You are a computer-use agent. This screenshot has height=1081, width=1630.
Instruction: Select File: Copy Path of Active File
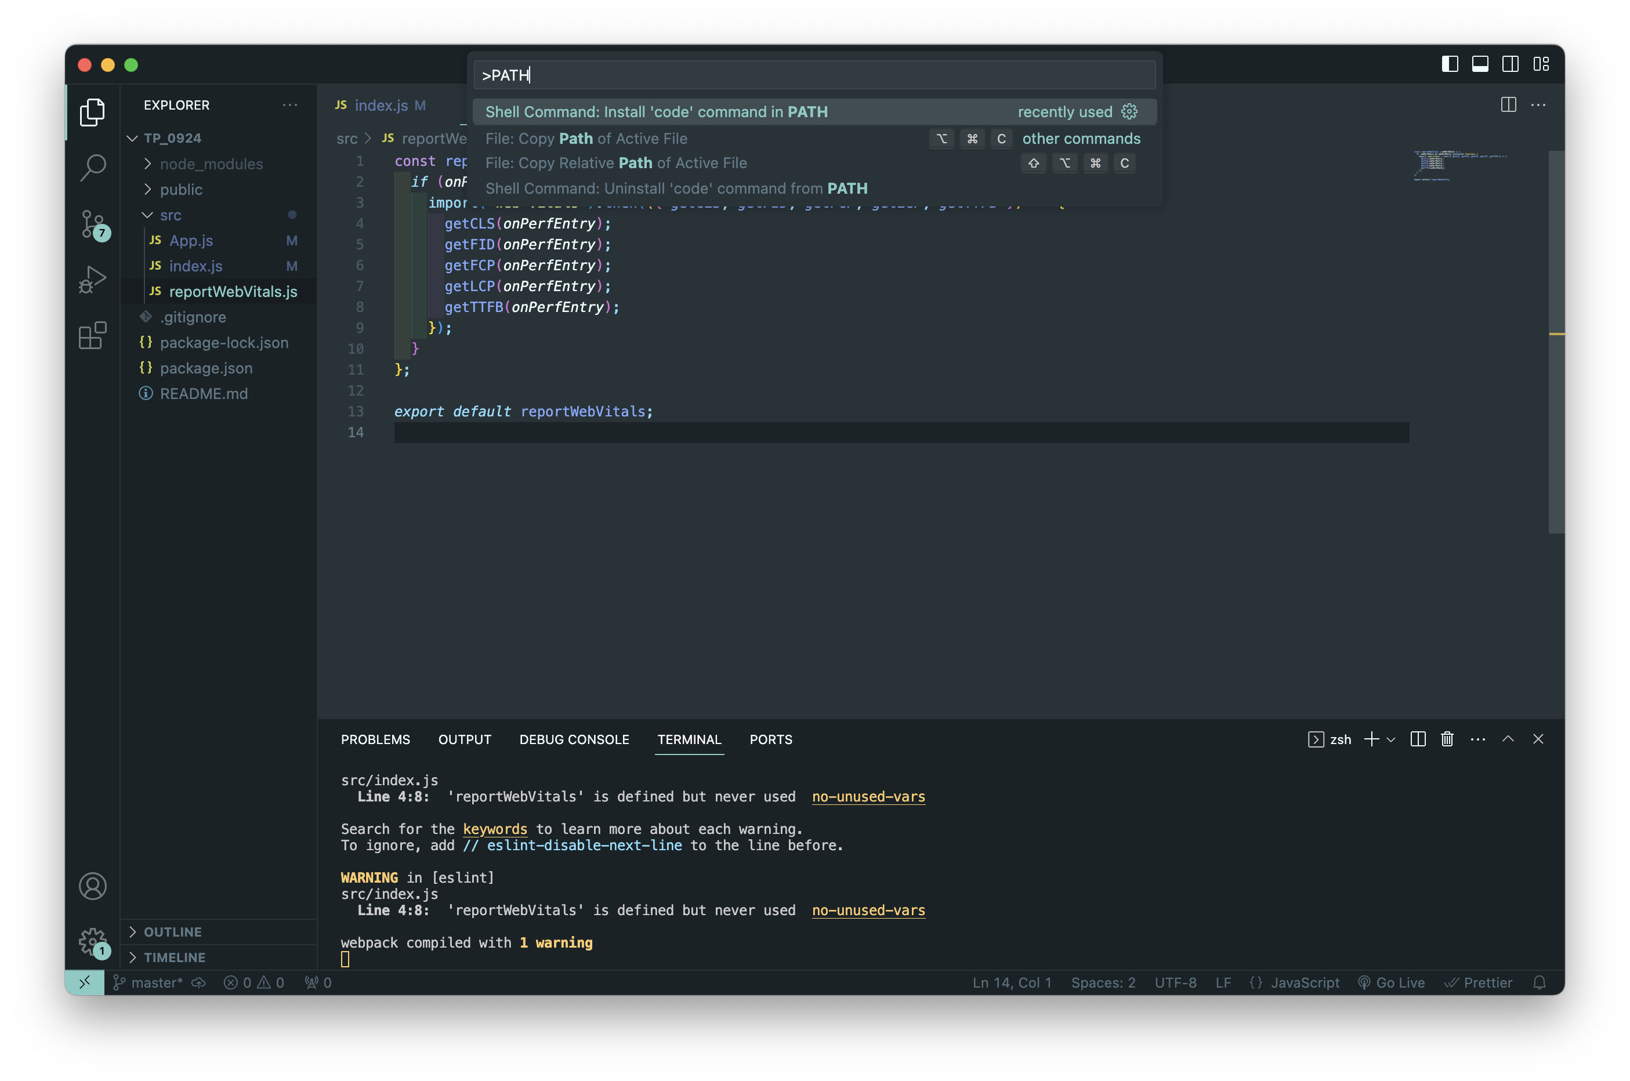click(x=814, y=139)
